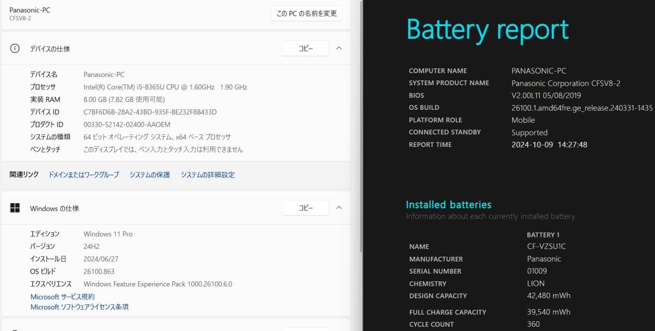Select the platform role value Mobile
The height and width of the screenshot is (331, 655).
tap(523, 120)
